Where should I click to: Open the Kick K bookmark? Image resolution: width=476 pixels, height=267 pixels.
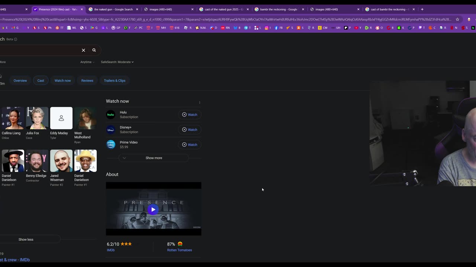400,27
